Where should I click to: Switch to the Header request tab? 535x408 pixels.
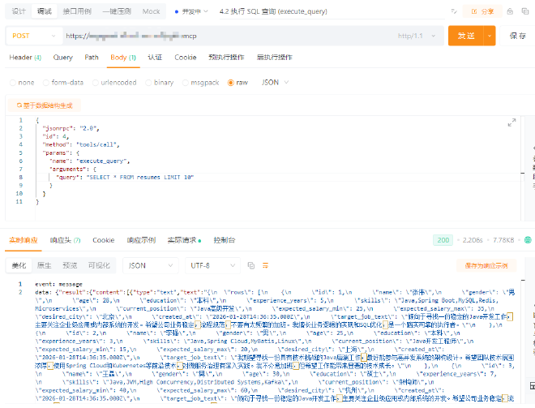pos(24,58)
